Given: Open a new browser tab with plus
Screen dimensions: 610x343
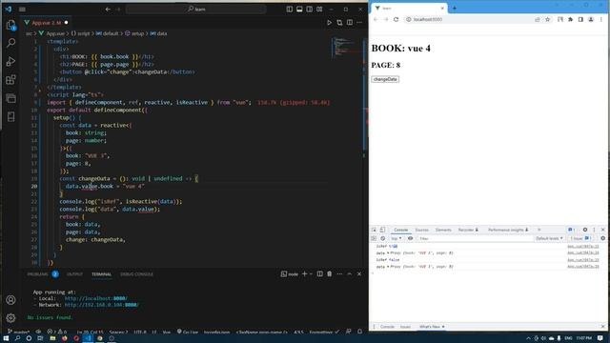Looking at the screenshot, I should tap(454, 8).
